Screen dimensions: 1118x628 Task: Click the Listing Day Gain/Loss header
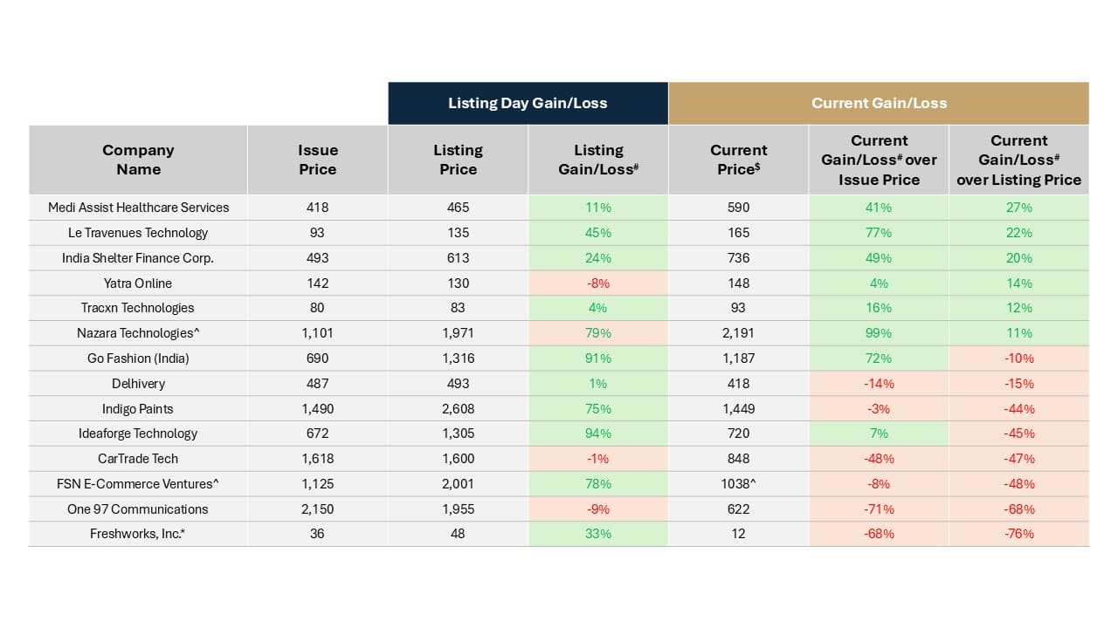[x=528, y=103]
